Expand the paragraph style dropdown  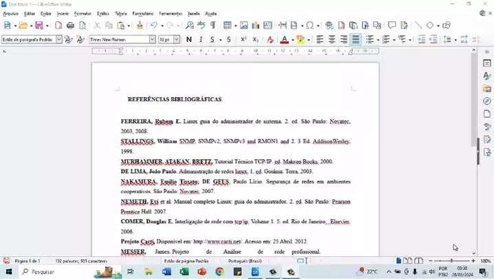point(59,40)
